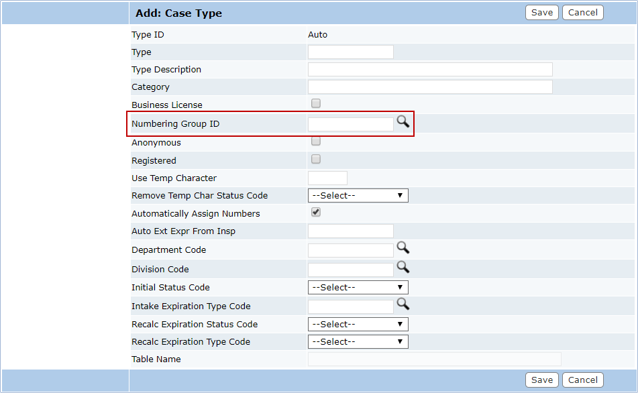The height and width of the screenshot is (393, 638).
Task: Click into the Type Description field
Action: click(429, 70)
